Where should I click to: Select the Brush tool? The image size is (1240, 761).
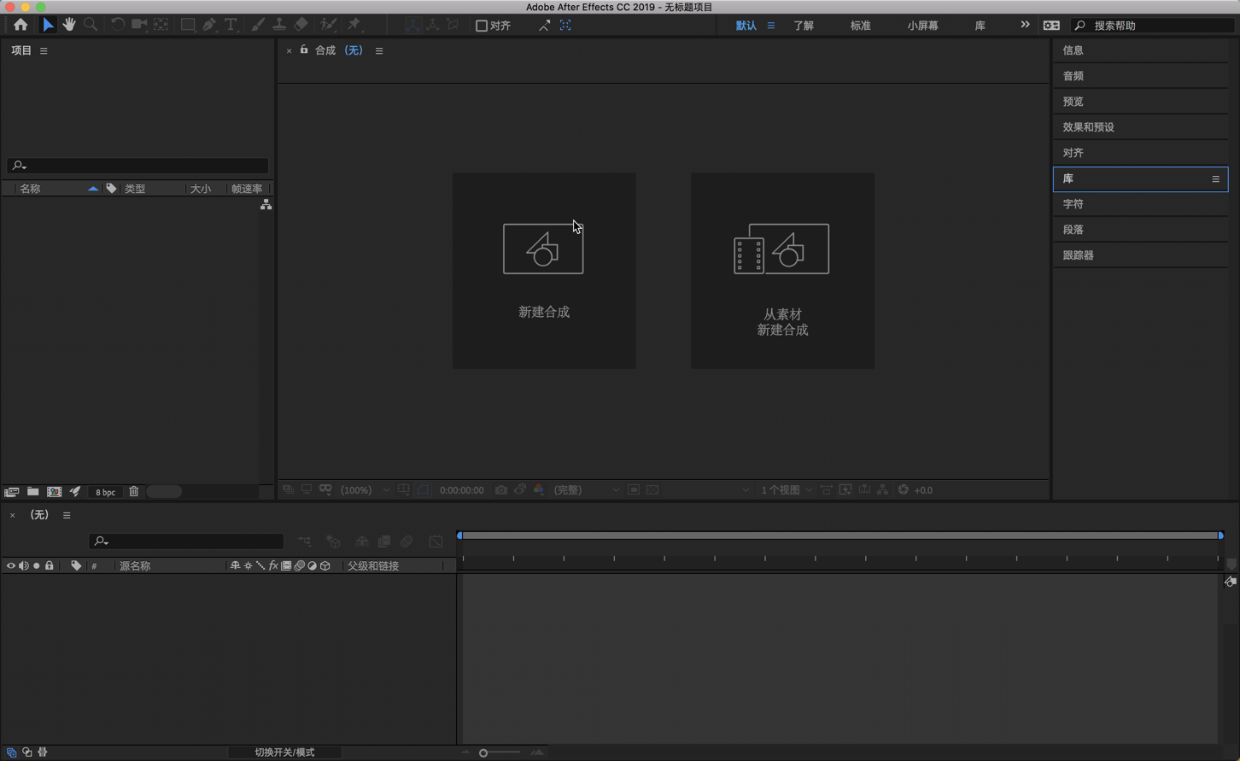pos(258,25)
